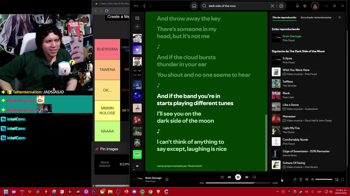Pause the current song
Viewport: 350px width, 196px height.
pos(238,177)
